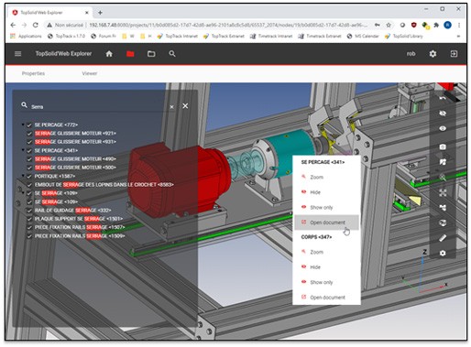Choose Show only under CORPS <347>
The width and height of the screenshot is (471, 347).
326,282
